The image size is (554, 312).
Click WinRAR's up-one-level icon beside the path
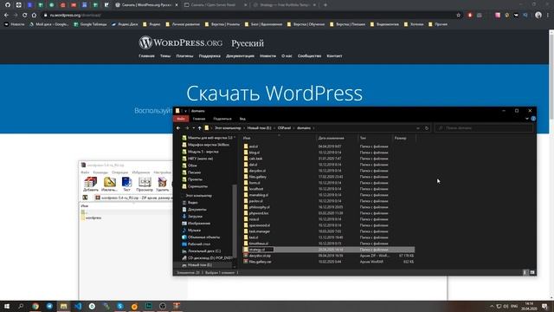pyautogui.click(x=85, y=198)
